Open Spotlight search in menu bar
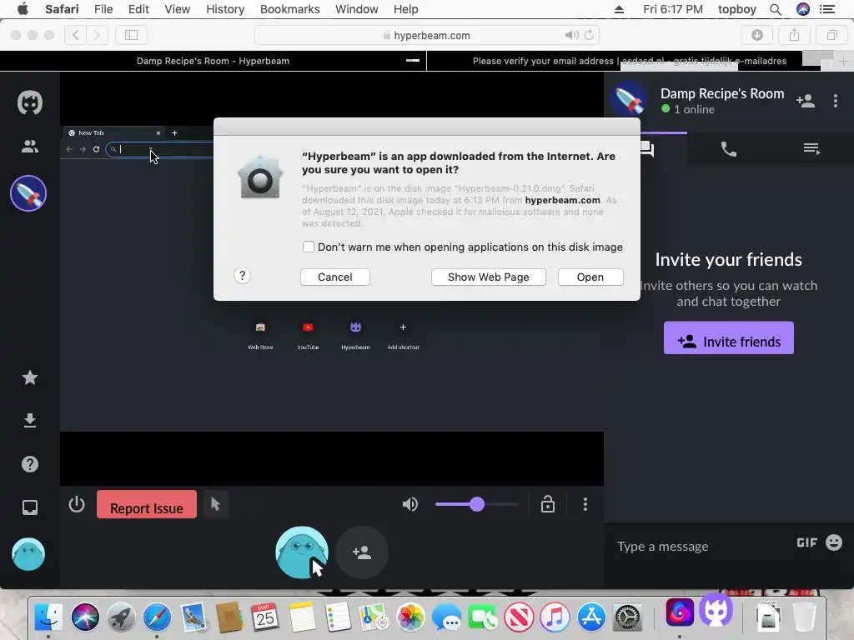 click(775, 9)
